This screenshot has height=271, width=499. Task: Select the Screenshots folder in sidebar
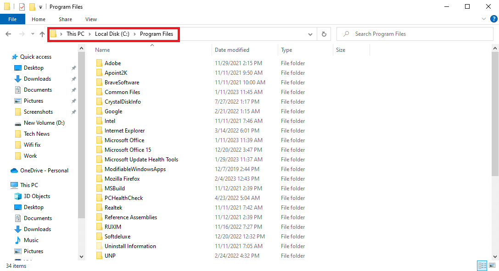pyautogui.click(x=38, y=112)
